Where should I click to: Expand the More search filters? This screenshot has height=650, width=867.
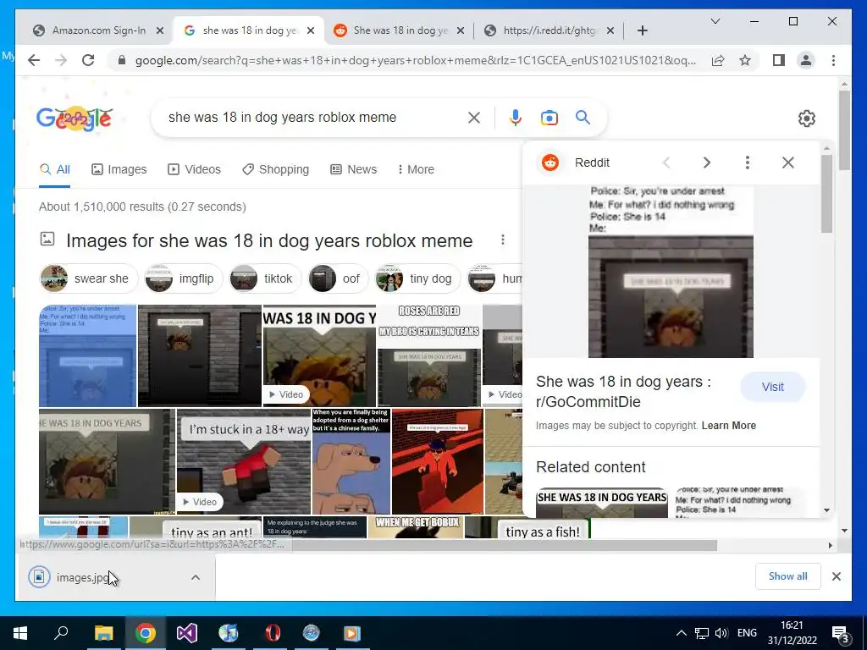coord(416,169)
